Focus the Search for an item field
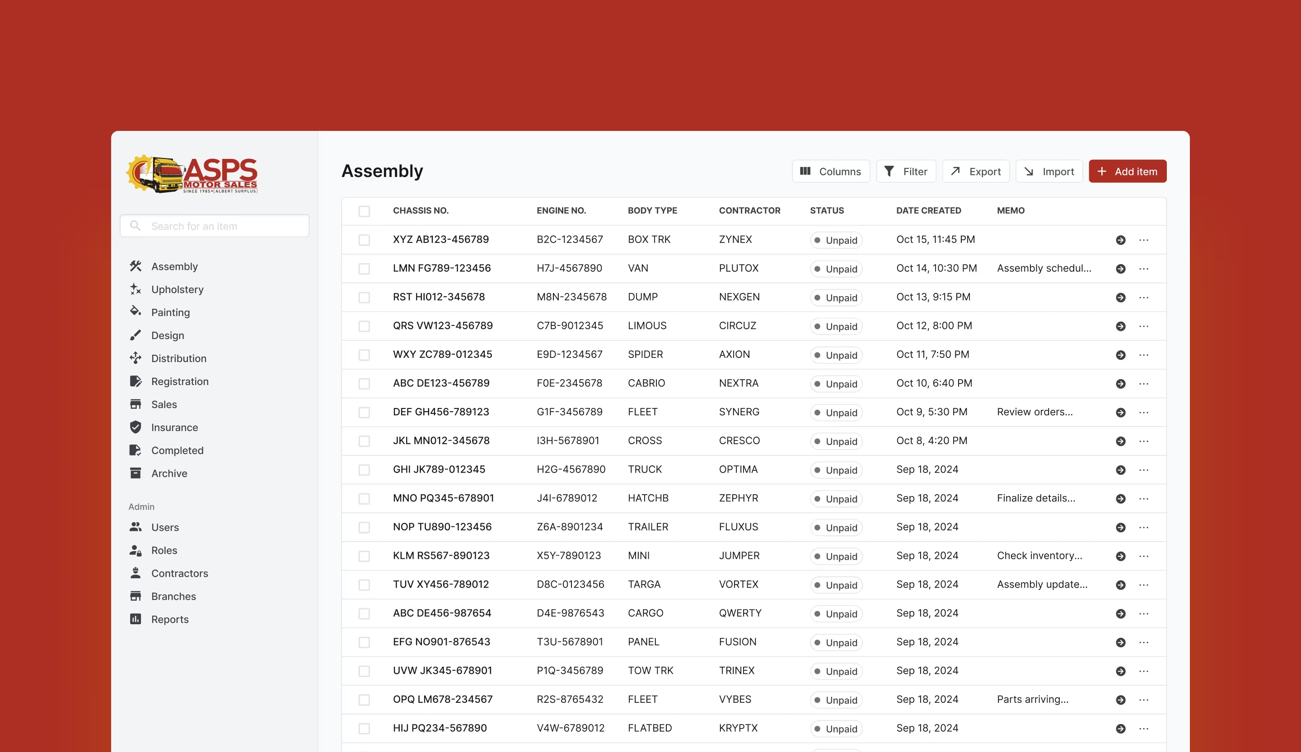Image resolution: width=1301 pixels, height=752 pixels. click(215, 226)
